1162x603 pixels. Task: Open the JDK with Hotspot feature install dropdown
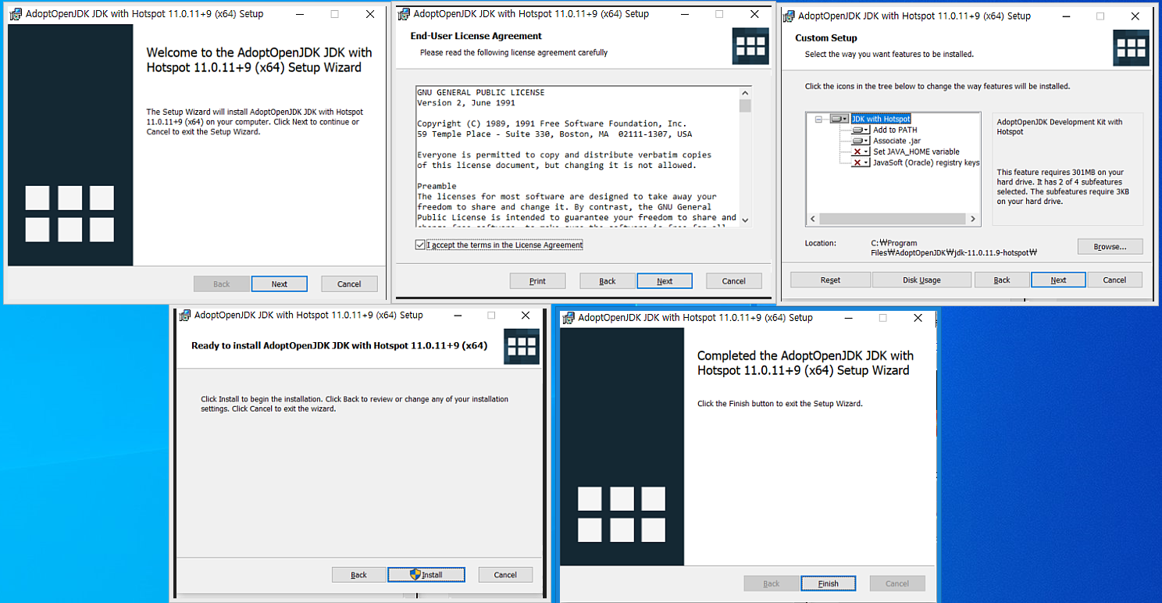(x=839, y=119)
